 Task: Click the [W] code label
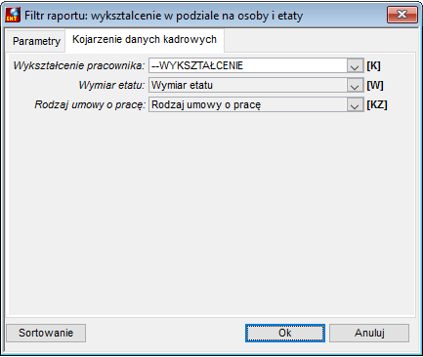click(375, 86)
